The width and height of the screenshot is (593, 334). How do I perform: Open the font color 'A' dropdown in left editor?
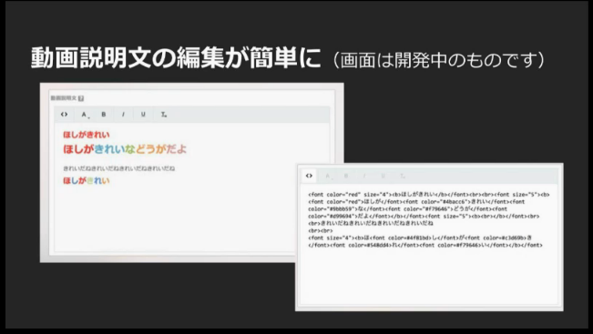85,115
